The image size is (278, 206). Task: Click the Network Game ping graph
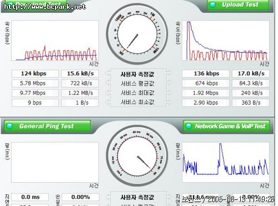226,162
